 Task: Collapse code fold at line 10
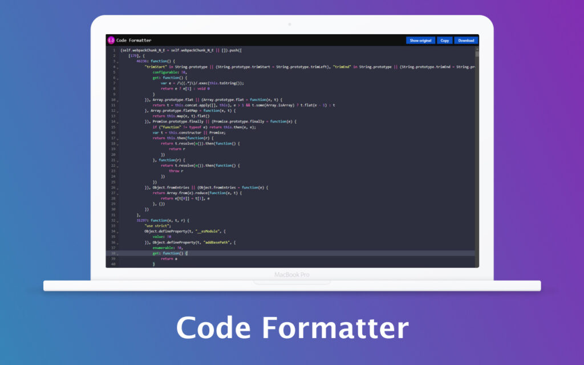click(117, 100)
